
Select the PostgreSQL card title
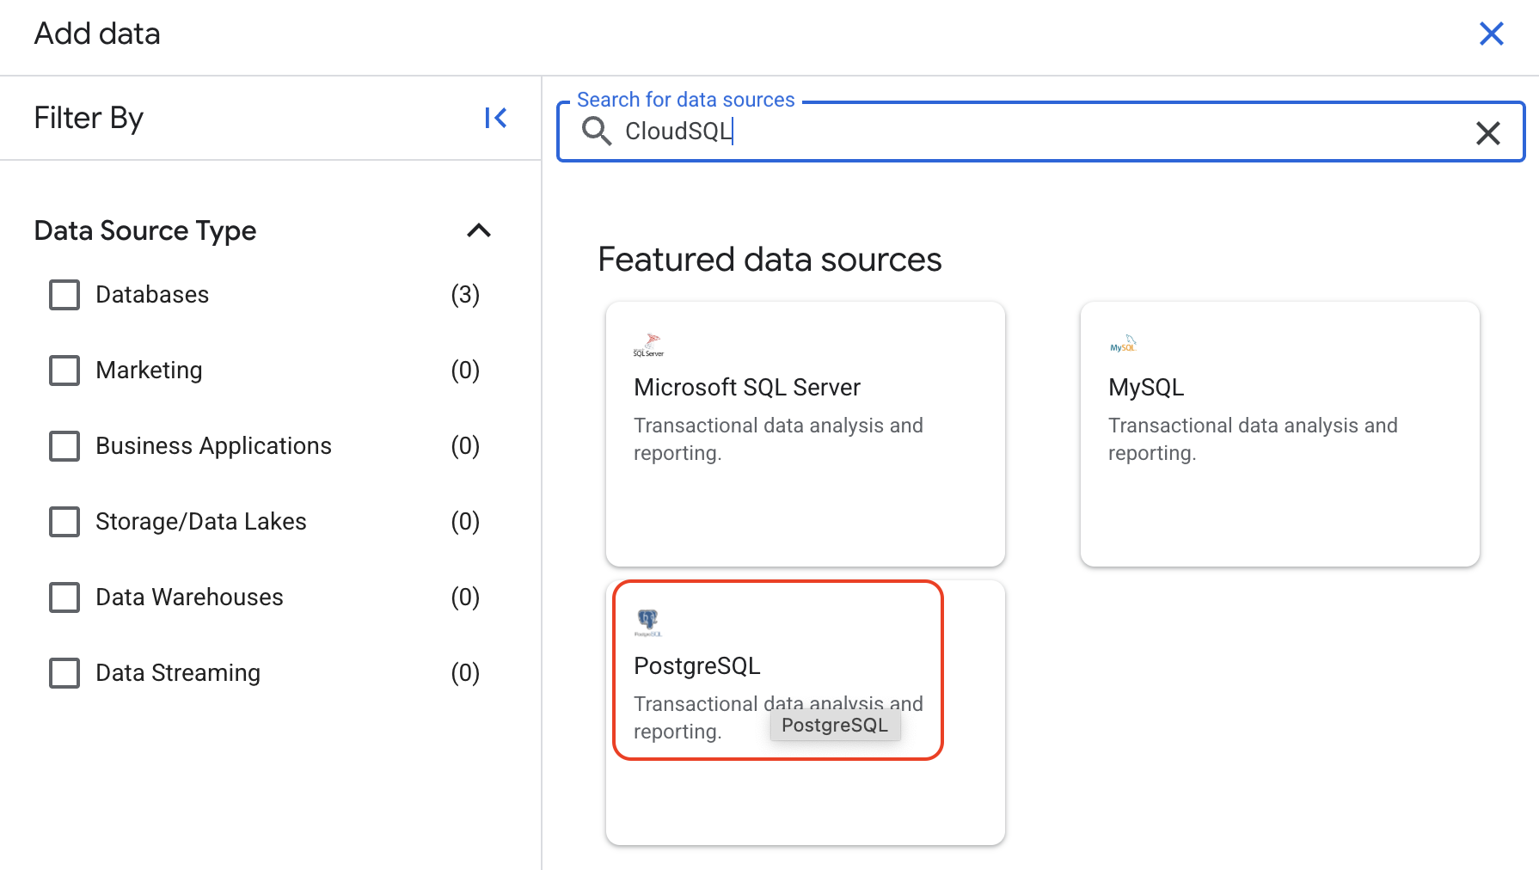tap(697, 666)
